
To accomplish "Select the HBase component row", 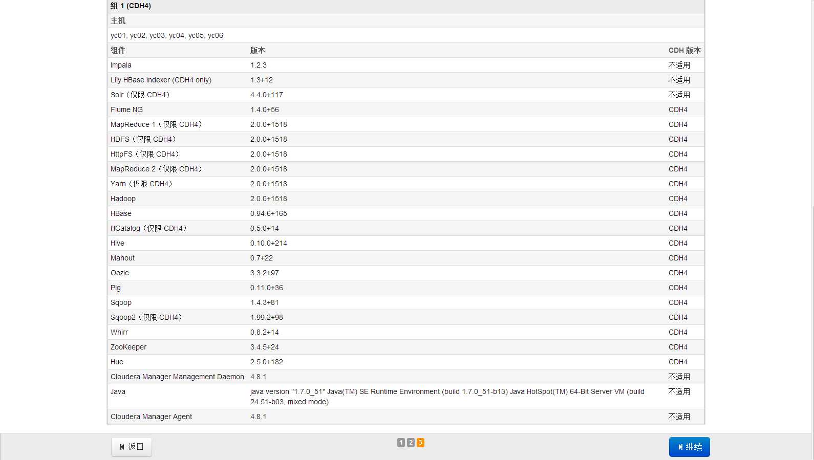I will (406, 213).
